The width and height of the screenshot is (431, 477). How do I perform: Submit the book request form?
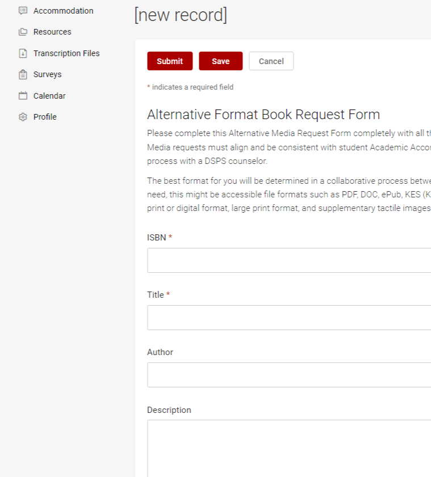click(x=170, y=61)
